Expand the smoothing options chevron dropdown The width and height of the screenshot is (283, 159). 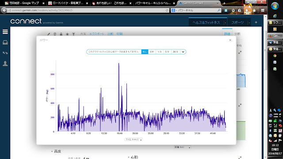pyautogui.click(x=183, y=52)
